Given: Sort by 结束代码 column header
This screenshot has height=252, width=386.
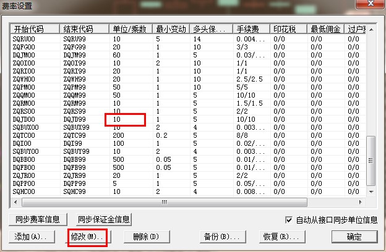Looking at the screenshot, I should (84, 29).
